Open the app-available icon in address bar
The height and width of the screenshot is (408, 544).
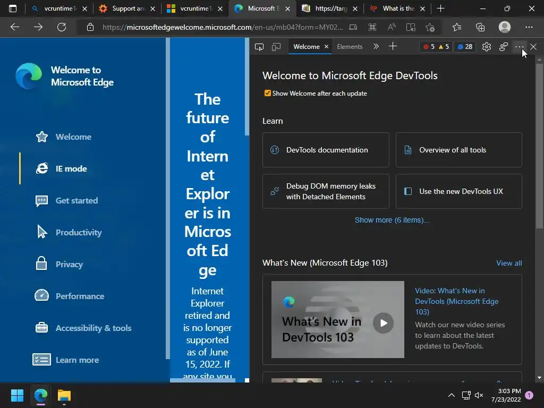tap(372, 27)
